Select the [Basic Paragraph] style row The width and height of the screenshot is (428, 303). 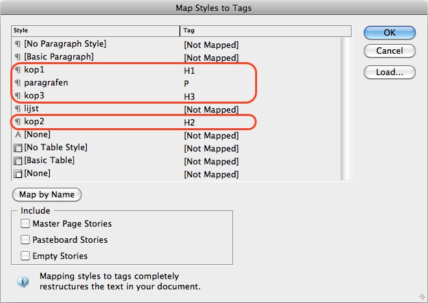(x=176, y=57)
